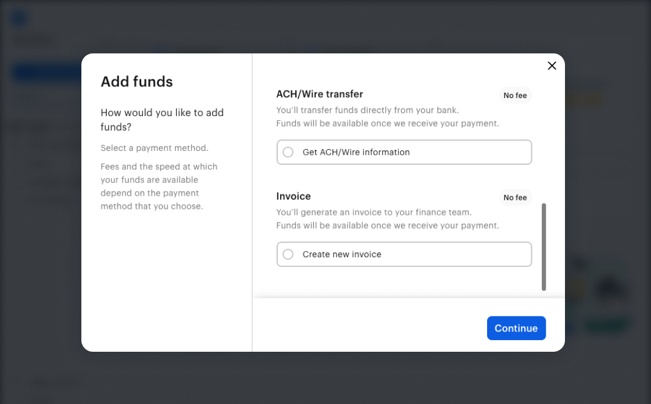Click the ACH/Wire transfer heading
Image resolution: width=651 pixels, height=404 pixels.
click(320, 94)
